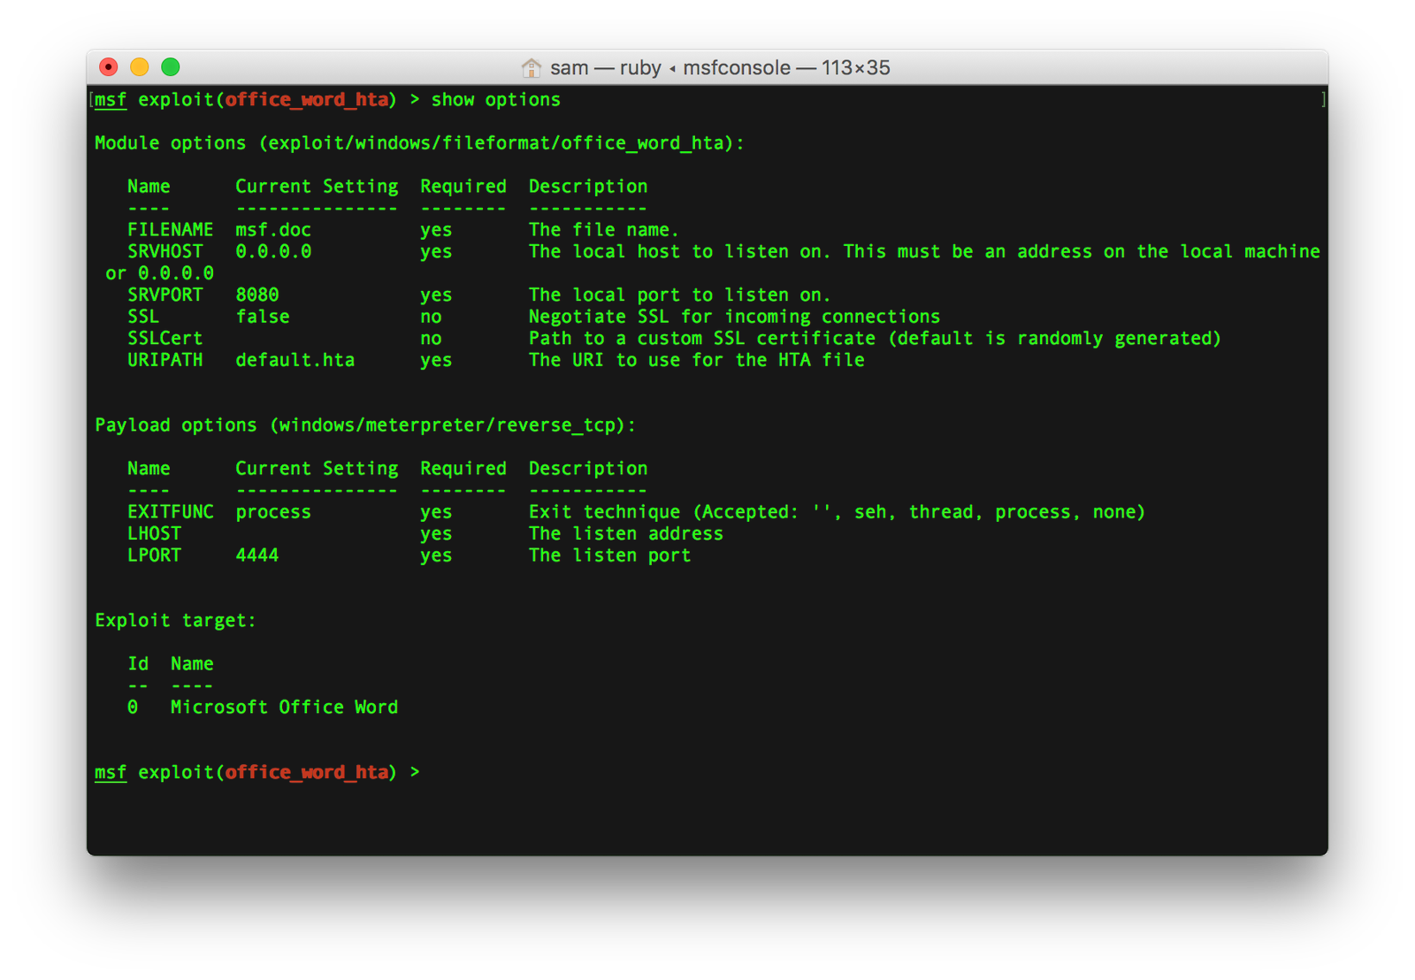Viewport: 1415px width, 980px height.
Task: Select the FILENAME option name
Action: [170, 230]
